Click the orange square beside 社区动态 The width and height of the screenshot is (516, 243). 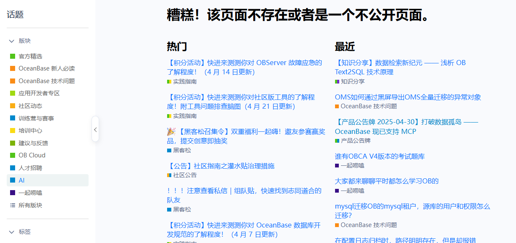13,106
